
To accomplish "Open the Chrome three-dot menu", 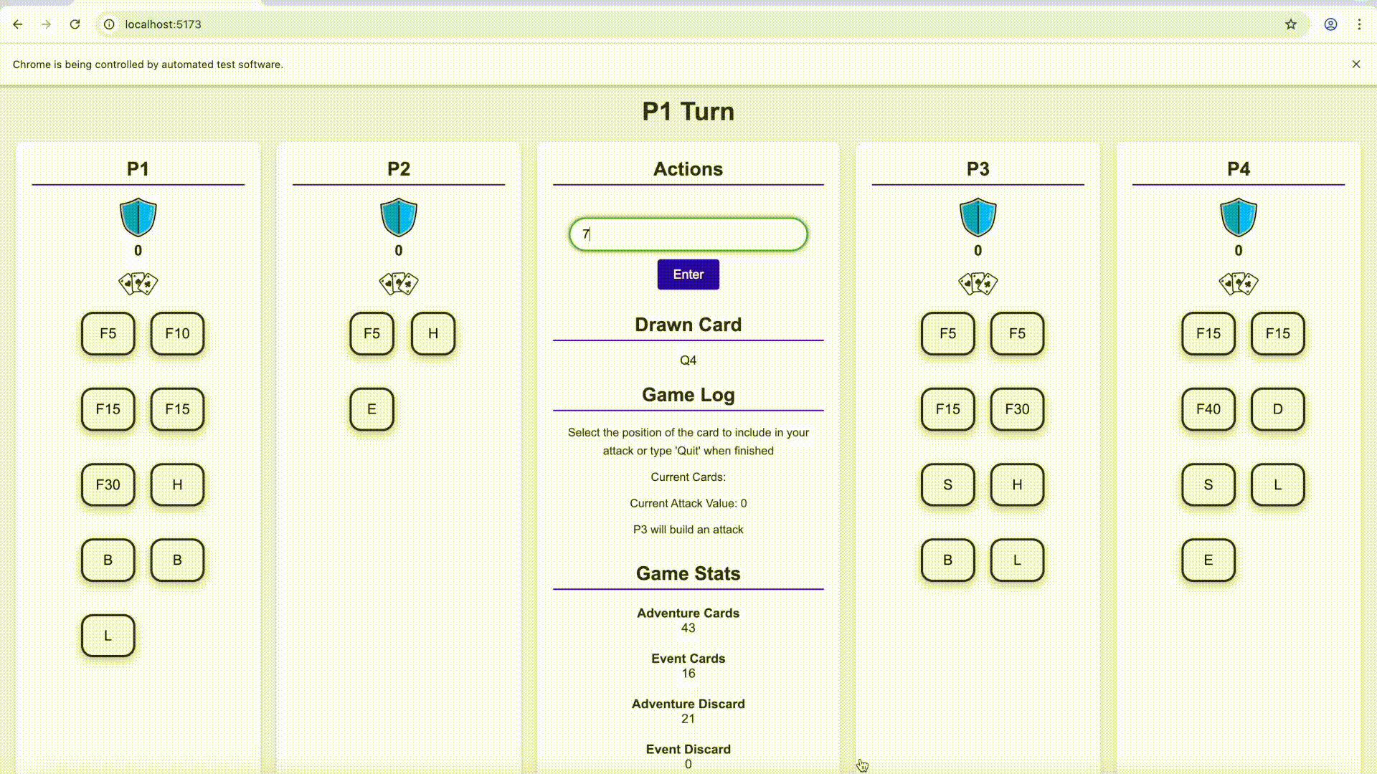I will coord(1359,24).
